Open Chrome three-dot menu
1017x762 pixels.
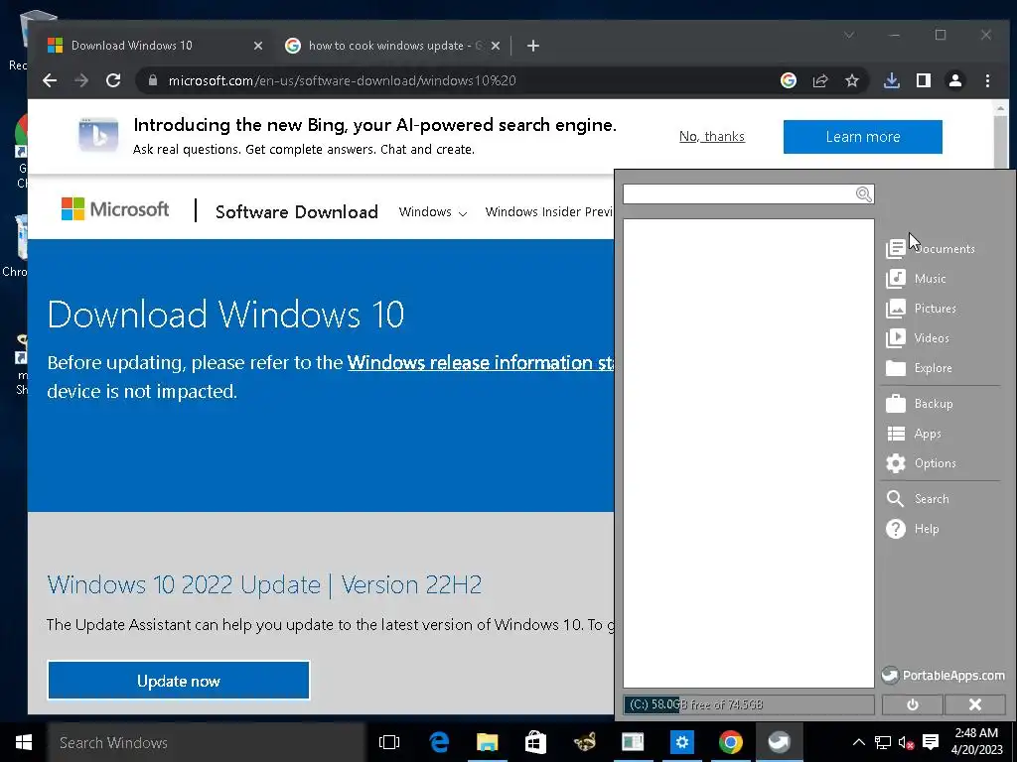pos(987,80)
